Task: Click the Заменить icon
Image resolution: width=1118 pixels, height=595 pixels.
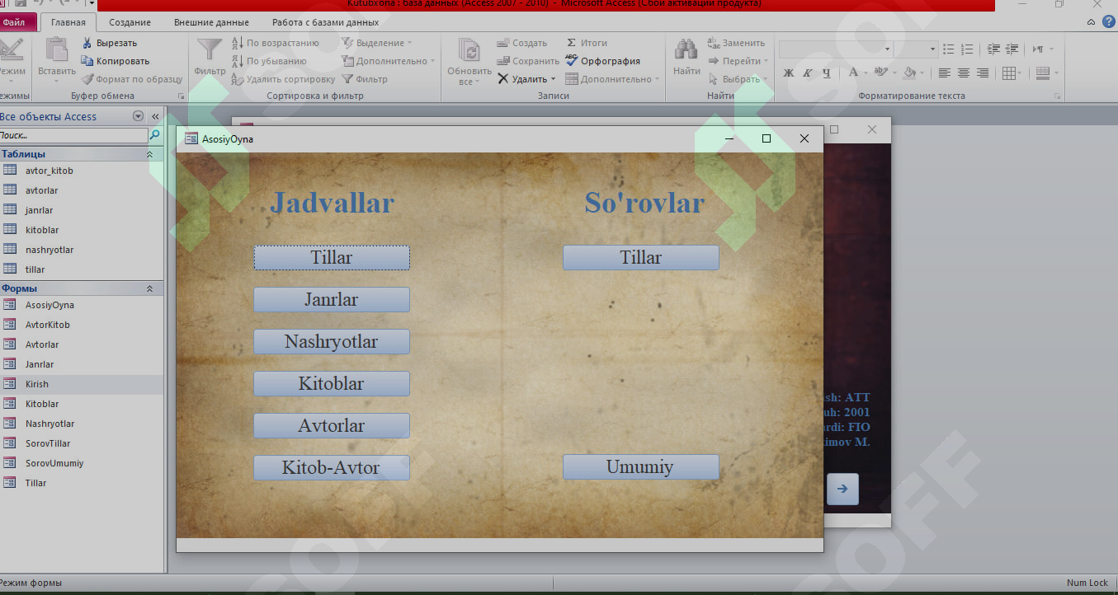Action: (714, 43)
